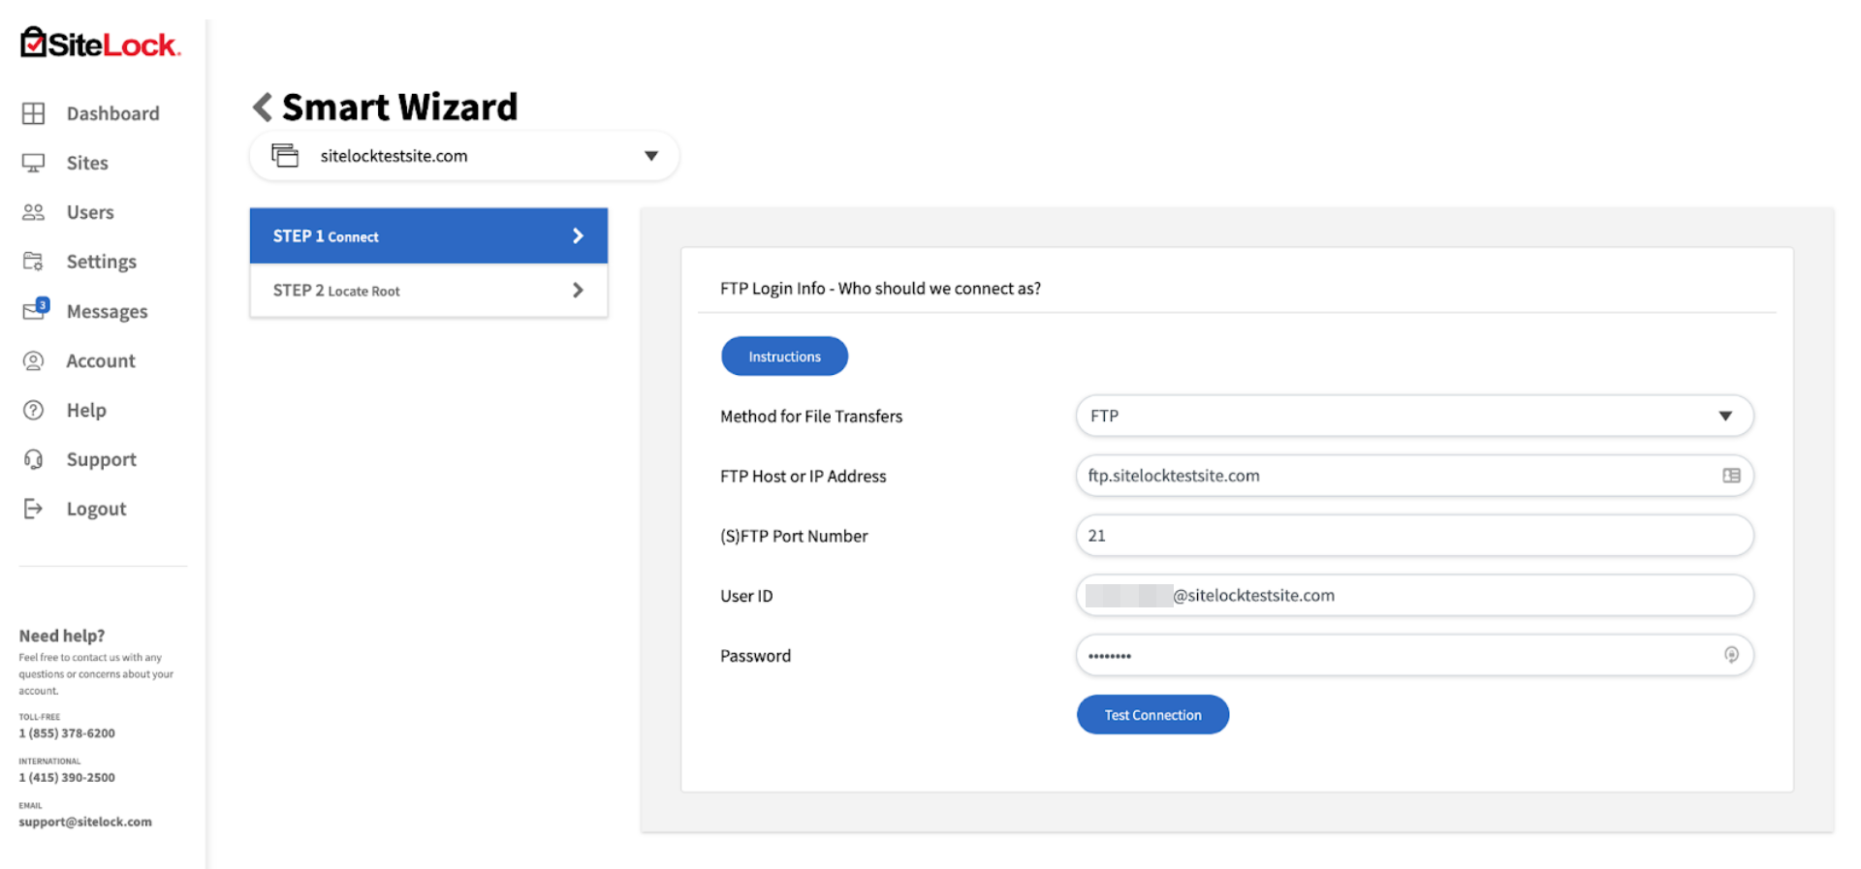Viewport: 1861px width, 869px height.
Task: Click the User ID input field
Action: click(1414, 595)
